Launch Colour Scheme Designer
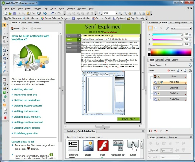Image resolution: width=195 pixels, height=162 pixels. pyautogui.click(x=55, y=18)
